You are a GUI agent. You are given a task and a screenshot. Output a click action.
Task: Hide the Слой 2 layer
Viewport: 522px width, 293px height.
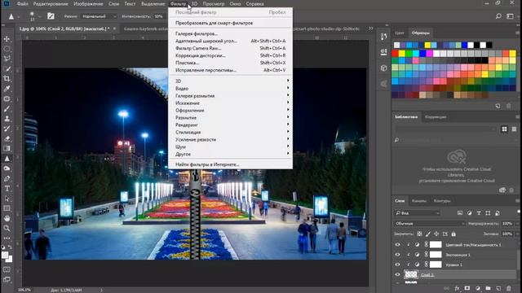coord(397,274)
